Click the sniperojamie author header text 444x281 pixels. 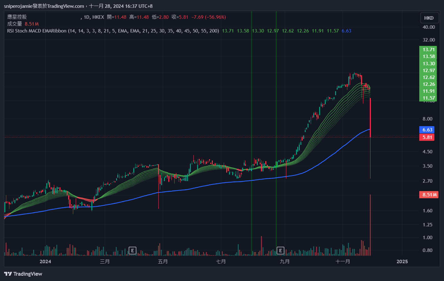(18, 6)
